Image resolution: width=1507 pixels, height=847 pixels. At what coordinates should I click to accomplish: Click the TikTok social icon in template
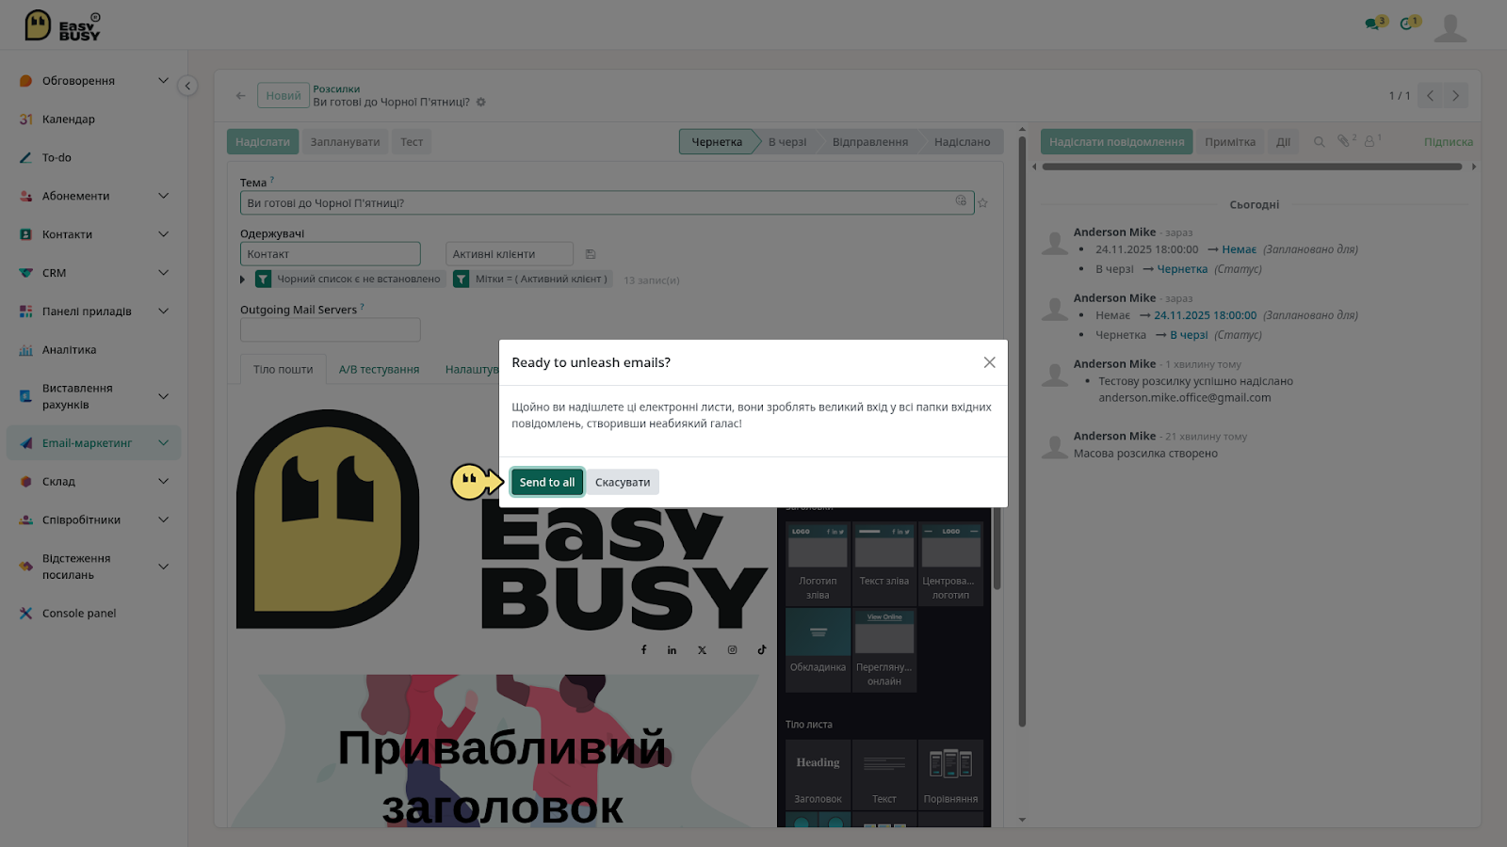[762, 650]
